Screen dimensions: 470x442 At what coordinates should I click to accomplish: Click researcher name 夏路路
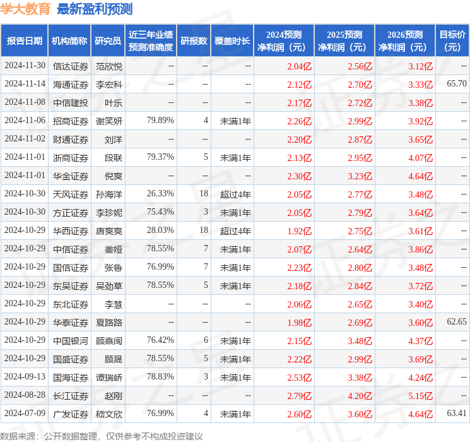[109, 323]
